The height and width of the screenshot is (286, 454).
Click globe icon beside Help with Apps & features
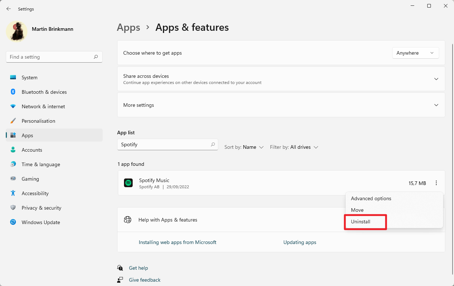click(x=128, y=220)
